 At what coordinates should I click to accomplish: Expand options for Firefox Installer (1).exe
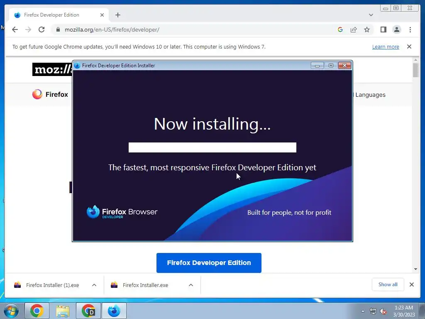(x=94, y=285)
